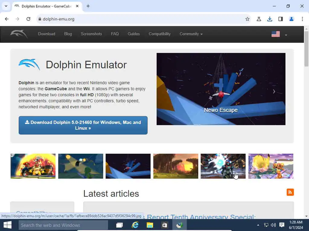This screenshot has height=231, width=309.
Task: Click Download Dolphin 5.0-21460 button
Action: 83,125
